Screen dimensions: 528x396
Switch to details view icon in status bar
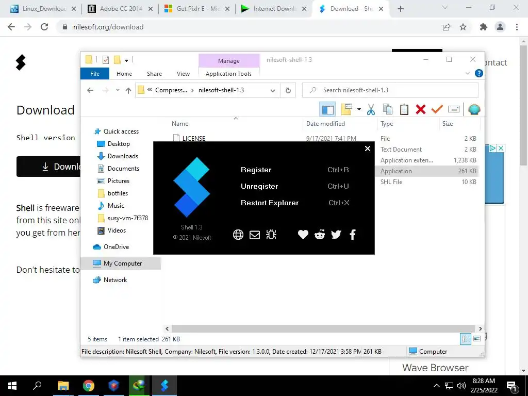pyautogui.click(x=466, y=339)
